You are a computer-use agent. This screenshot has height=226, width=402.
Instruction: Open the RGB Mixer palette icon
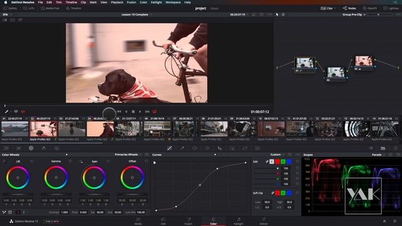[43, 148]
